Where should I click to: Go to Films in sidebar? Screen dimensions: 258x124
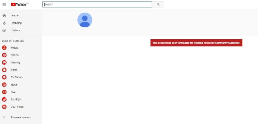14,70
